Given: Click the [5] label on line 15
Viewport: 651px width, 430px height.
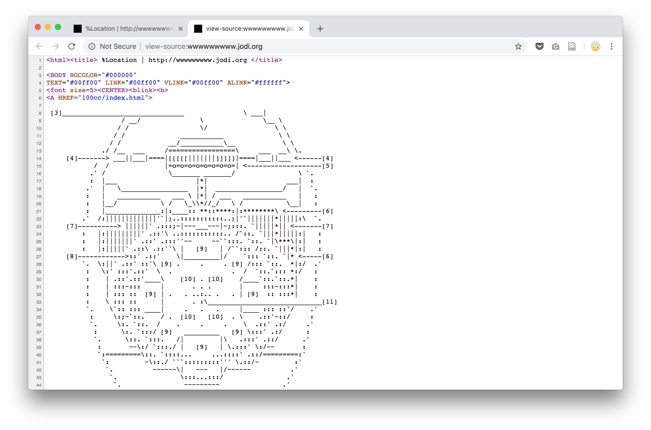Looking at the screenshot, I should 328,166.
